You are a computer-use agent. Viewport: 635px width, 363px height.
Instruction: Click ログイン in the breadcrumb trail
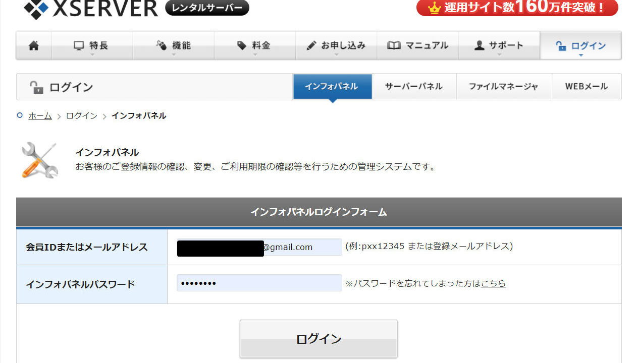[82, 116]
